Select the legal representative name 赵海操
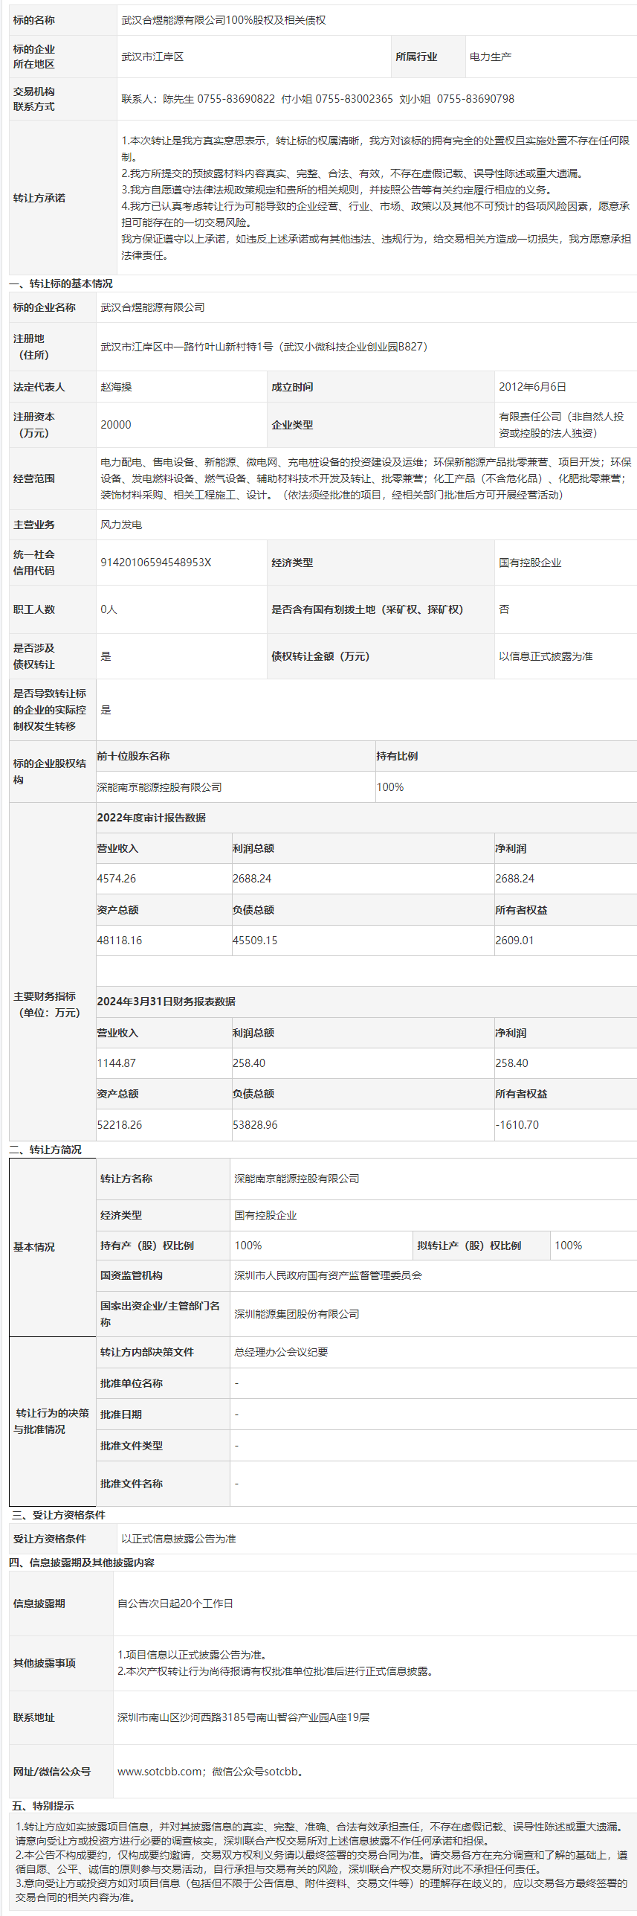637x1916 pixels. pos(117,387)
